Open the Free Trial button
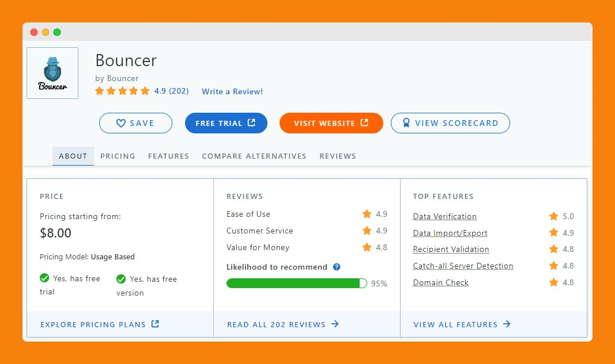 (226, 123)
